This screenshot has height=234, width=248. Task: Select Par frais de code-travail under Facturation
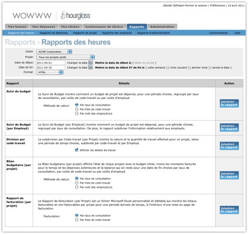pos(77,220)
